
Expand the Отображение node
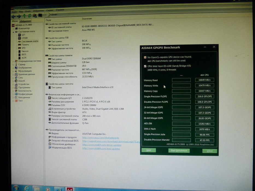coord(13,68)
